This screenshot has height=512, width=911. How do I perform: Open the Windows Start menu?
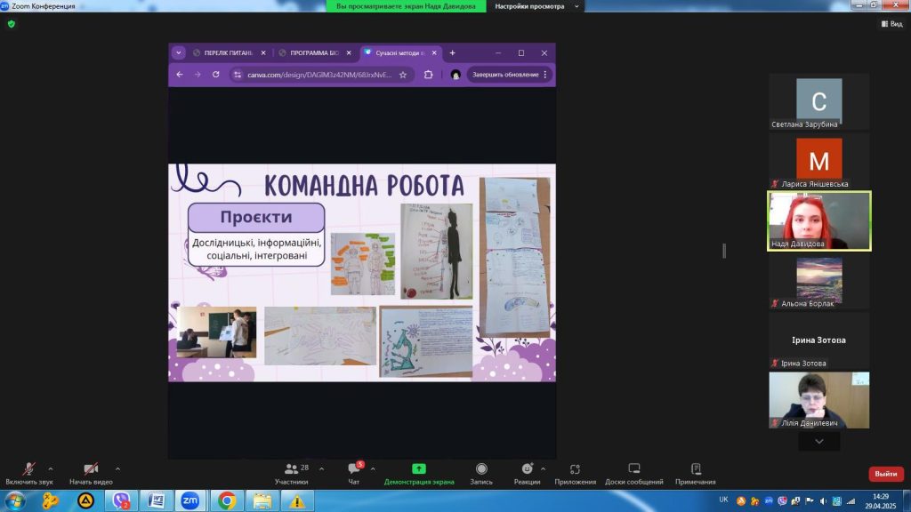(x=14, y=500)
